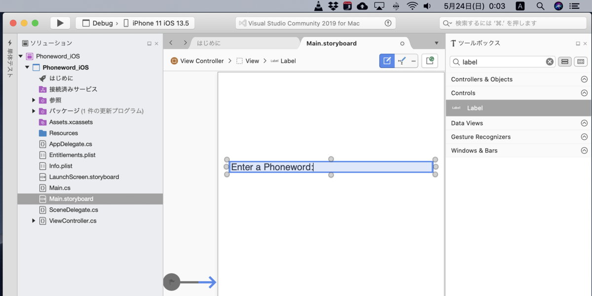Click the Visual Studio status bar update icon

coord(388,23)
